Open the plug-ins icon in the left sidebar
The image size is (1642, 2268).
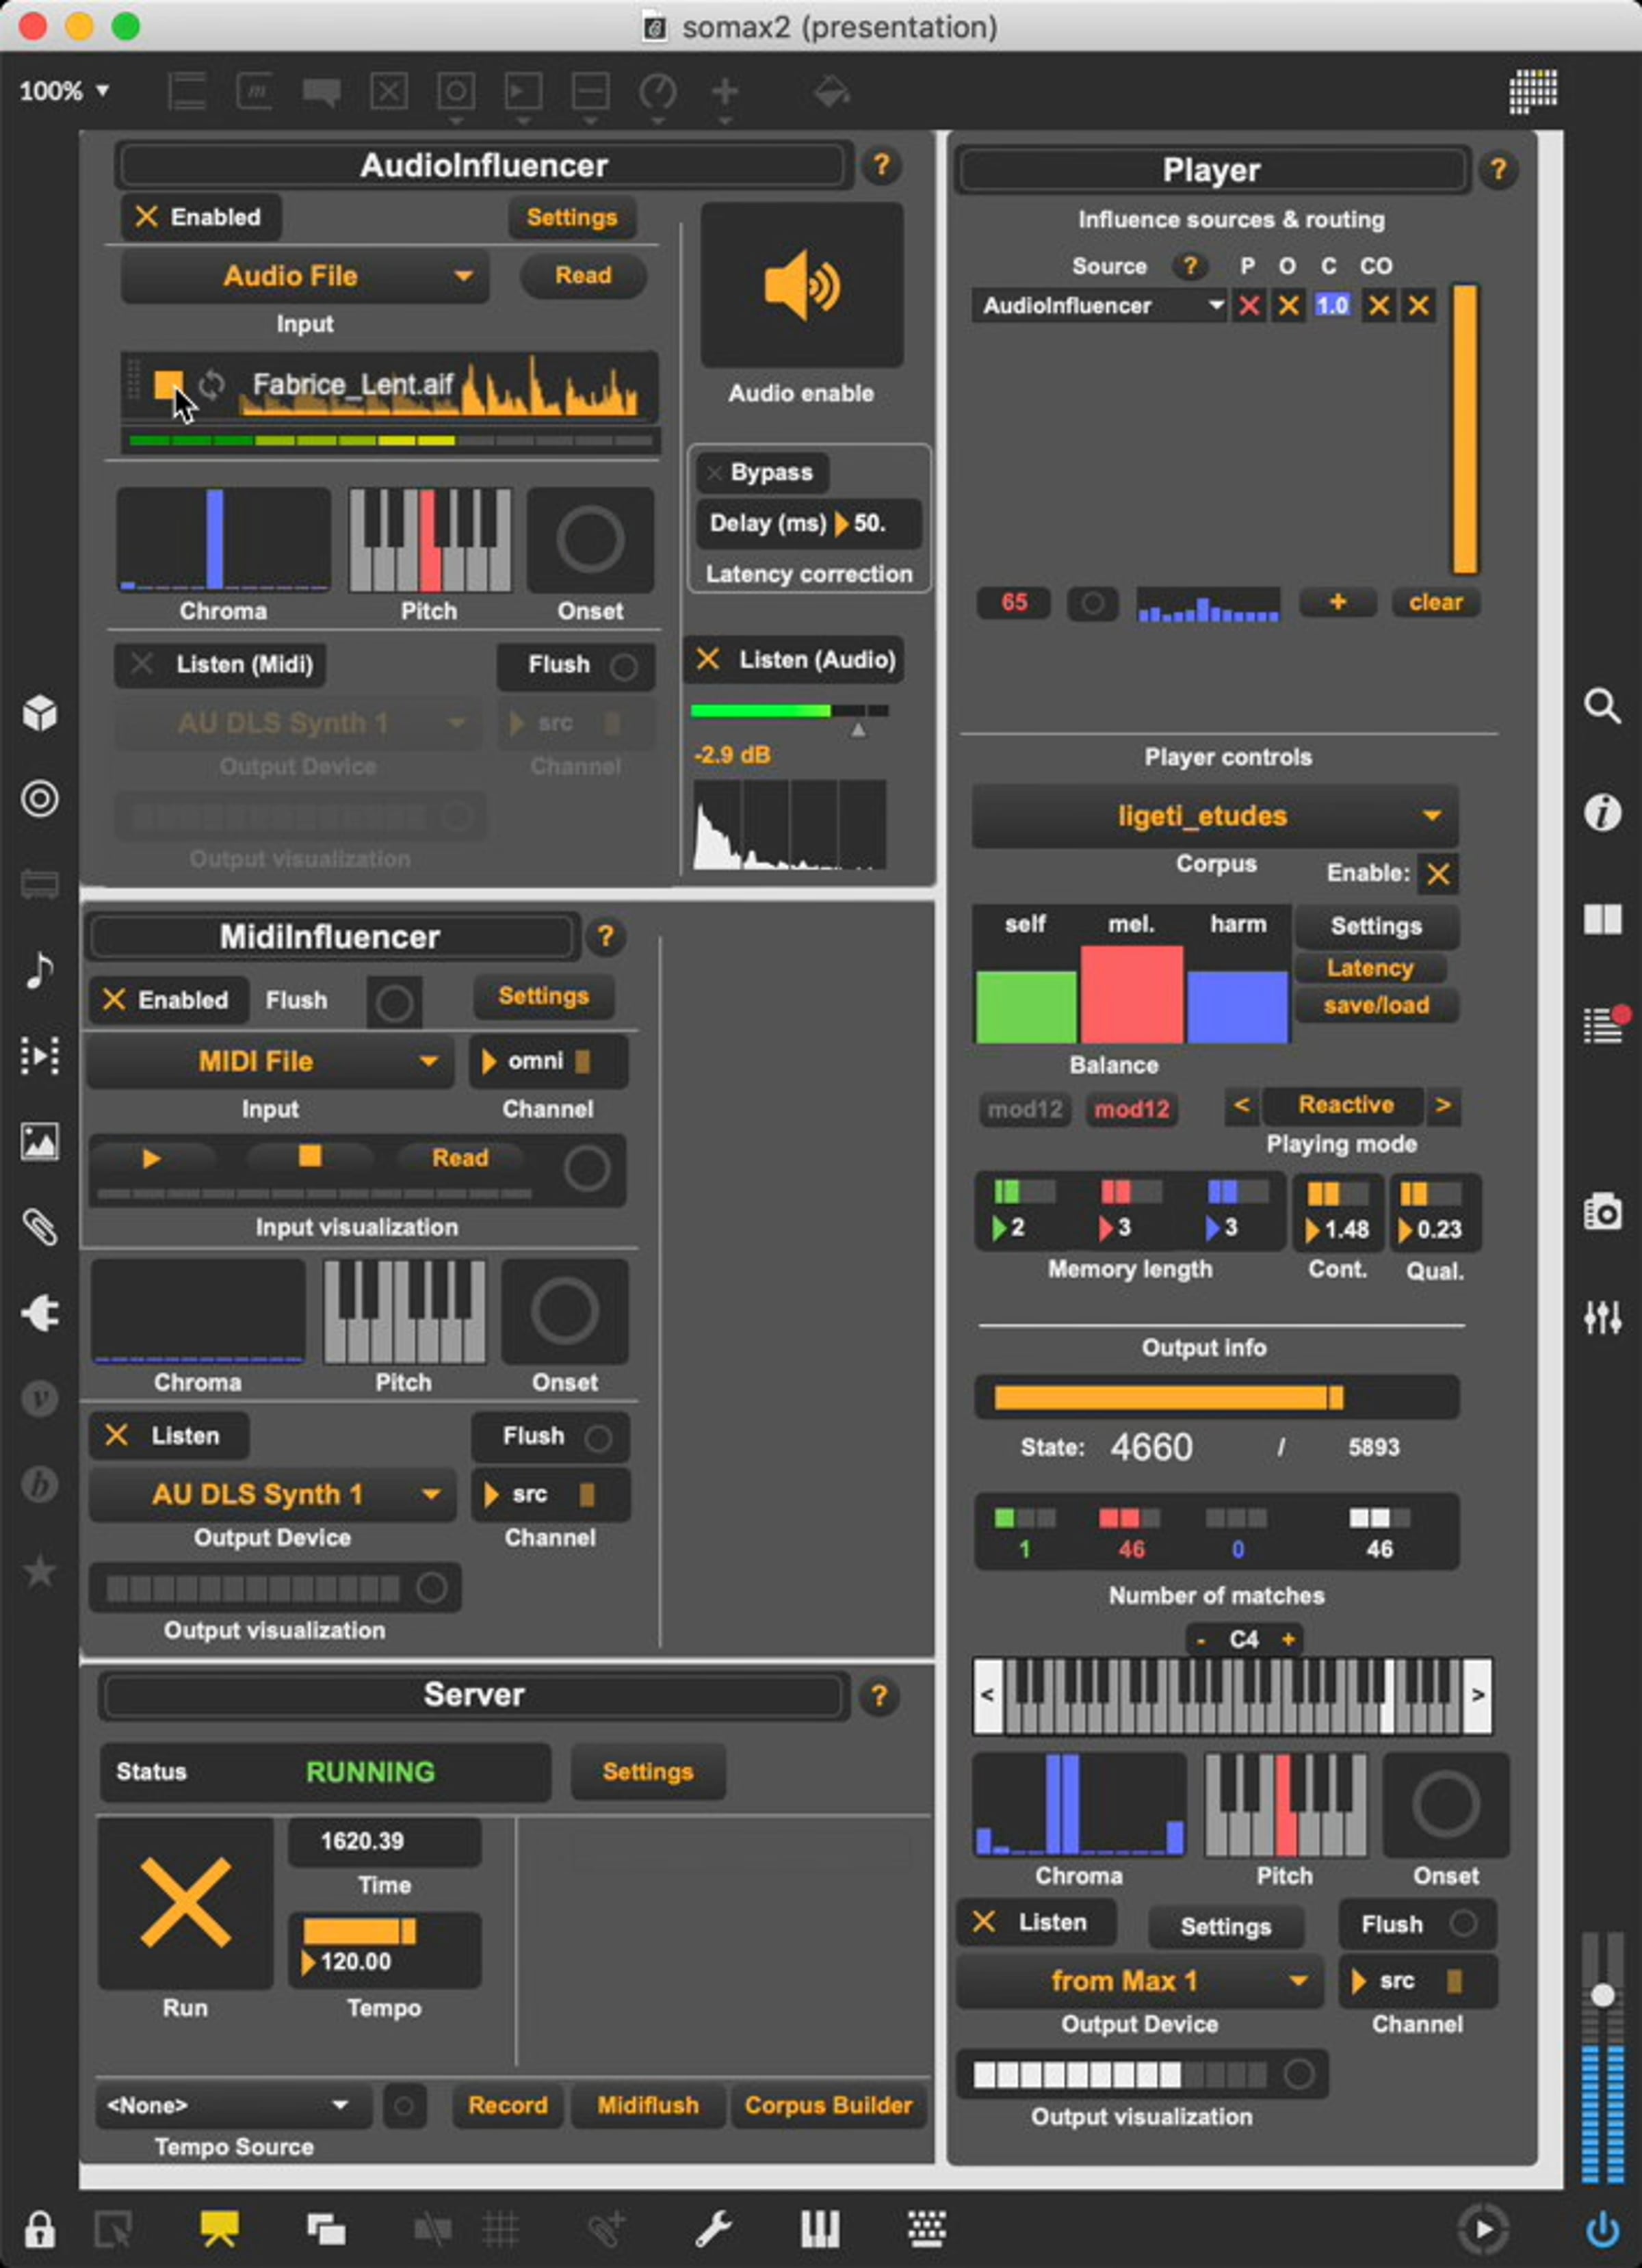(40, 1313)
